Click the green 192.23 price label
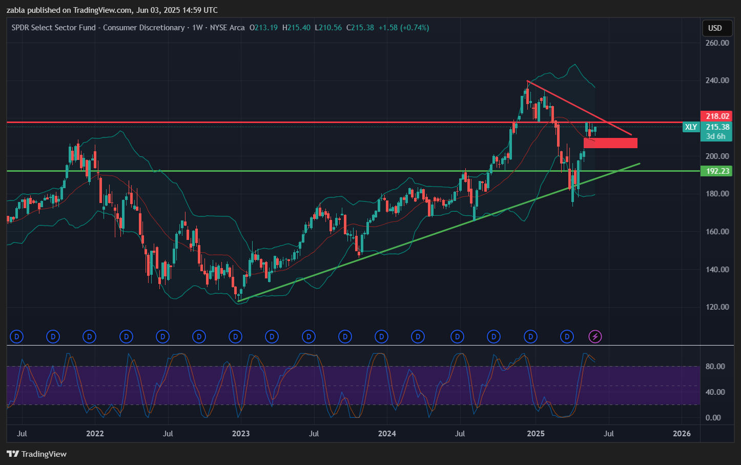This screenshot has height=465, width=741. [x=716, y=171]
